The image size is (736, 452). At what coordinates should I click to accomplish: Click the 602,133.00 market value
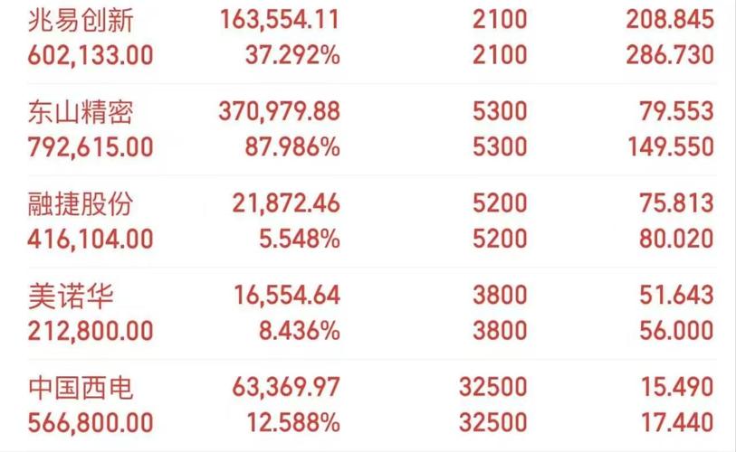(91, 55)
